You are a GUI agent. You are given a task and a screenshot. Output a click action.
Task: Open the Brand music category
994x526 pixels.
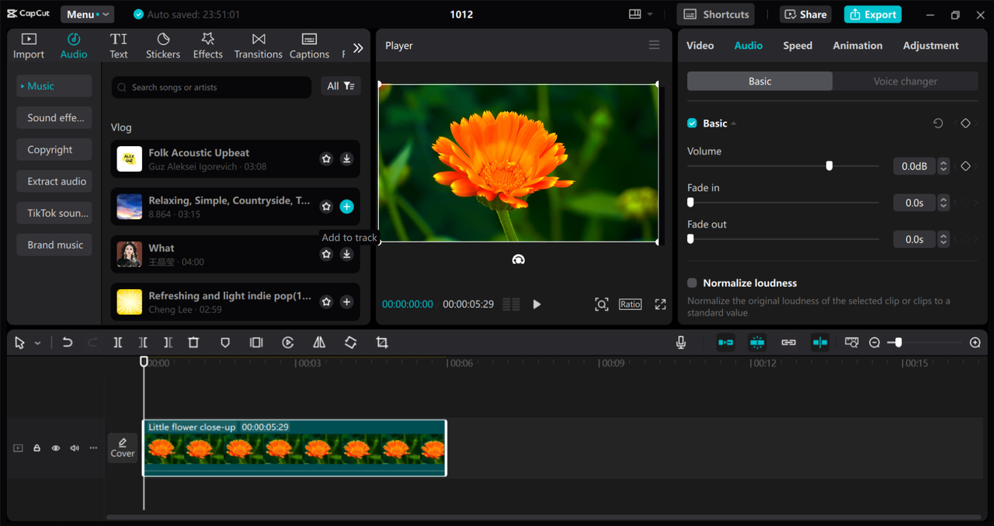tap(54, 245)
